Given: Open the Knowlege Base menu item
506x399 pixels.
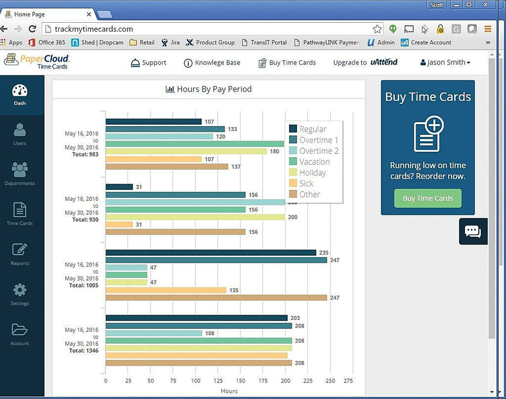Looking at the screenshot, I should click(212, 63).
